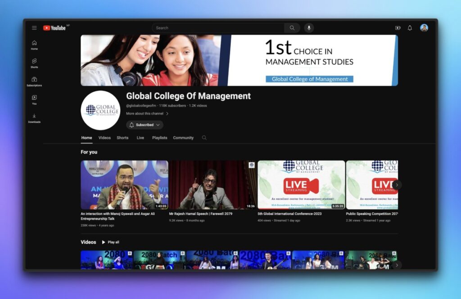Screen dimensions: 461x299
Task: Switch to the Videos tab
Action: 104,138
